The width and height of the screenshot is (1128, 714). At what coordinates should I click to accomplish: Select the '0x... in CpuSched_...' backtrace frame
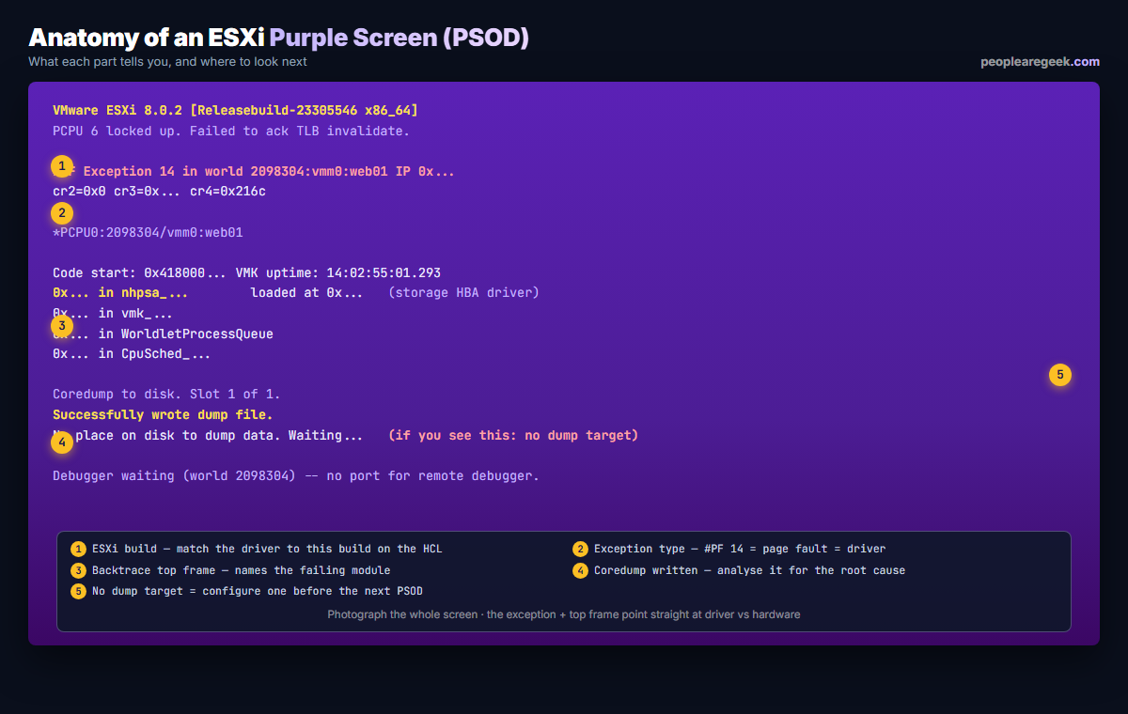pos(132,354)
